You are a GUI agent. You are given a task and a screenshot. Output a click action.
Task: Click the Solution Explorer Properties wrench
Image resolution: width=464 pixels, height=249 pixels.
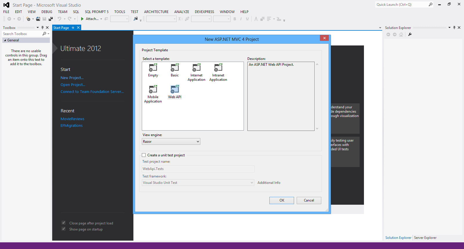coord(410,34)
